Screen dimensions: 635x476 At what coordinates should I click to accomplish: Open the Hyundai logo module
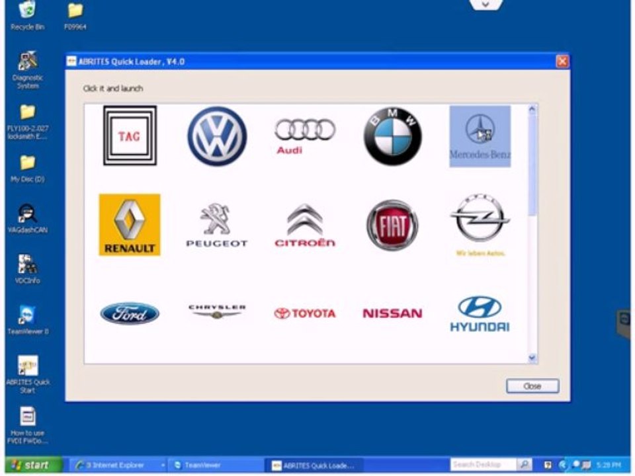click(x=480, y=313)
